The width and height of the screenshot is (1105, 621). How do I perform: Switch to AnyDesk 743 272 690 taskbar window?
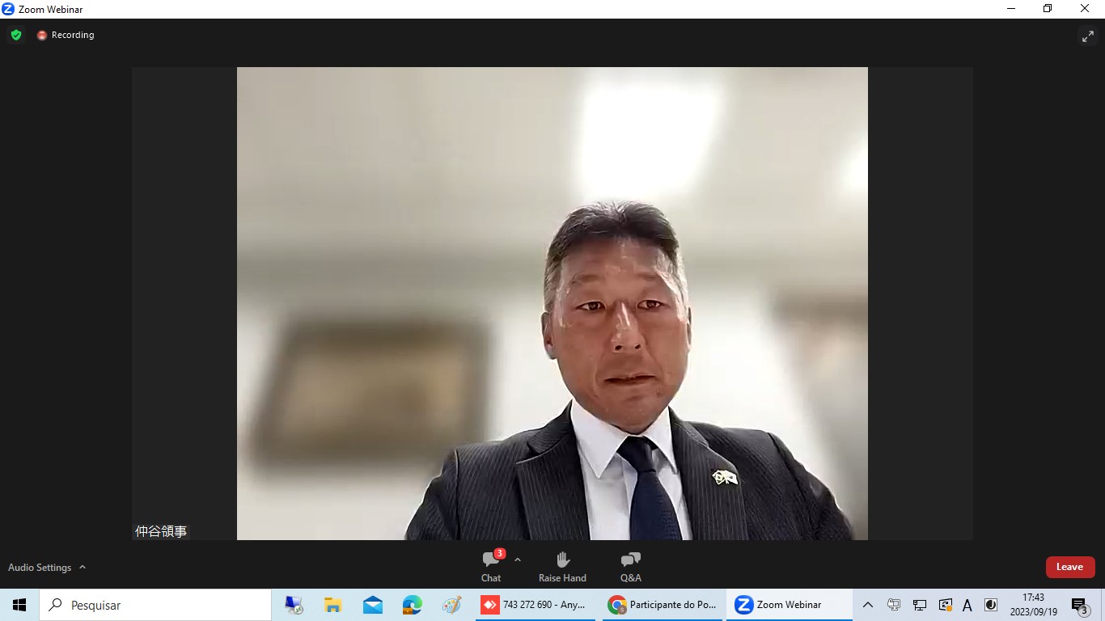coord(535,605)
